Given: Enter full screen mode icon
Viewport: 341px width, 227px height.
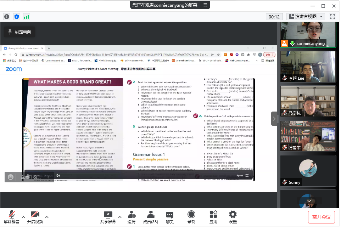Looking at the screenshot, I should [332, 17].
